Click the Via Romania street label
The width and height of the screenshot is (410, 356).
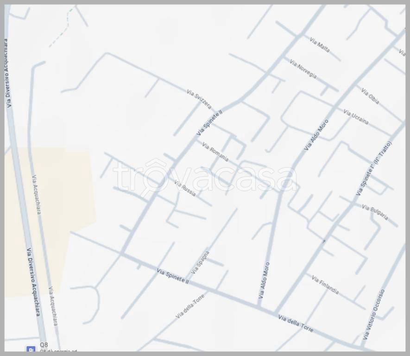click(215, 151)
